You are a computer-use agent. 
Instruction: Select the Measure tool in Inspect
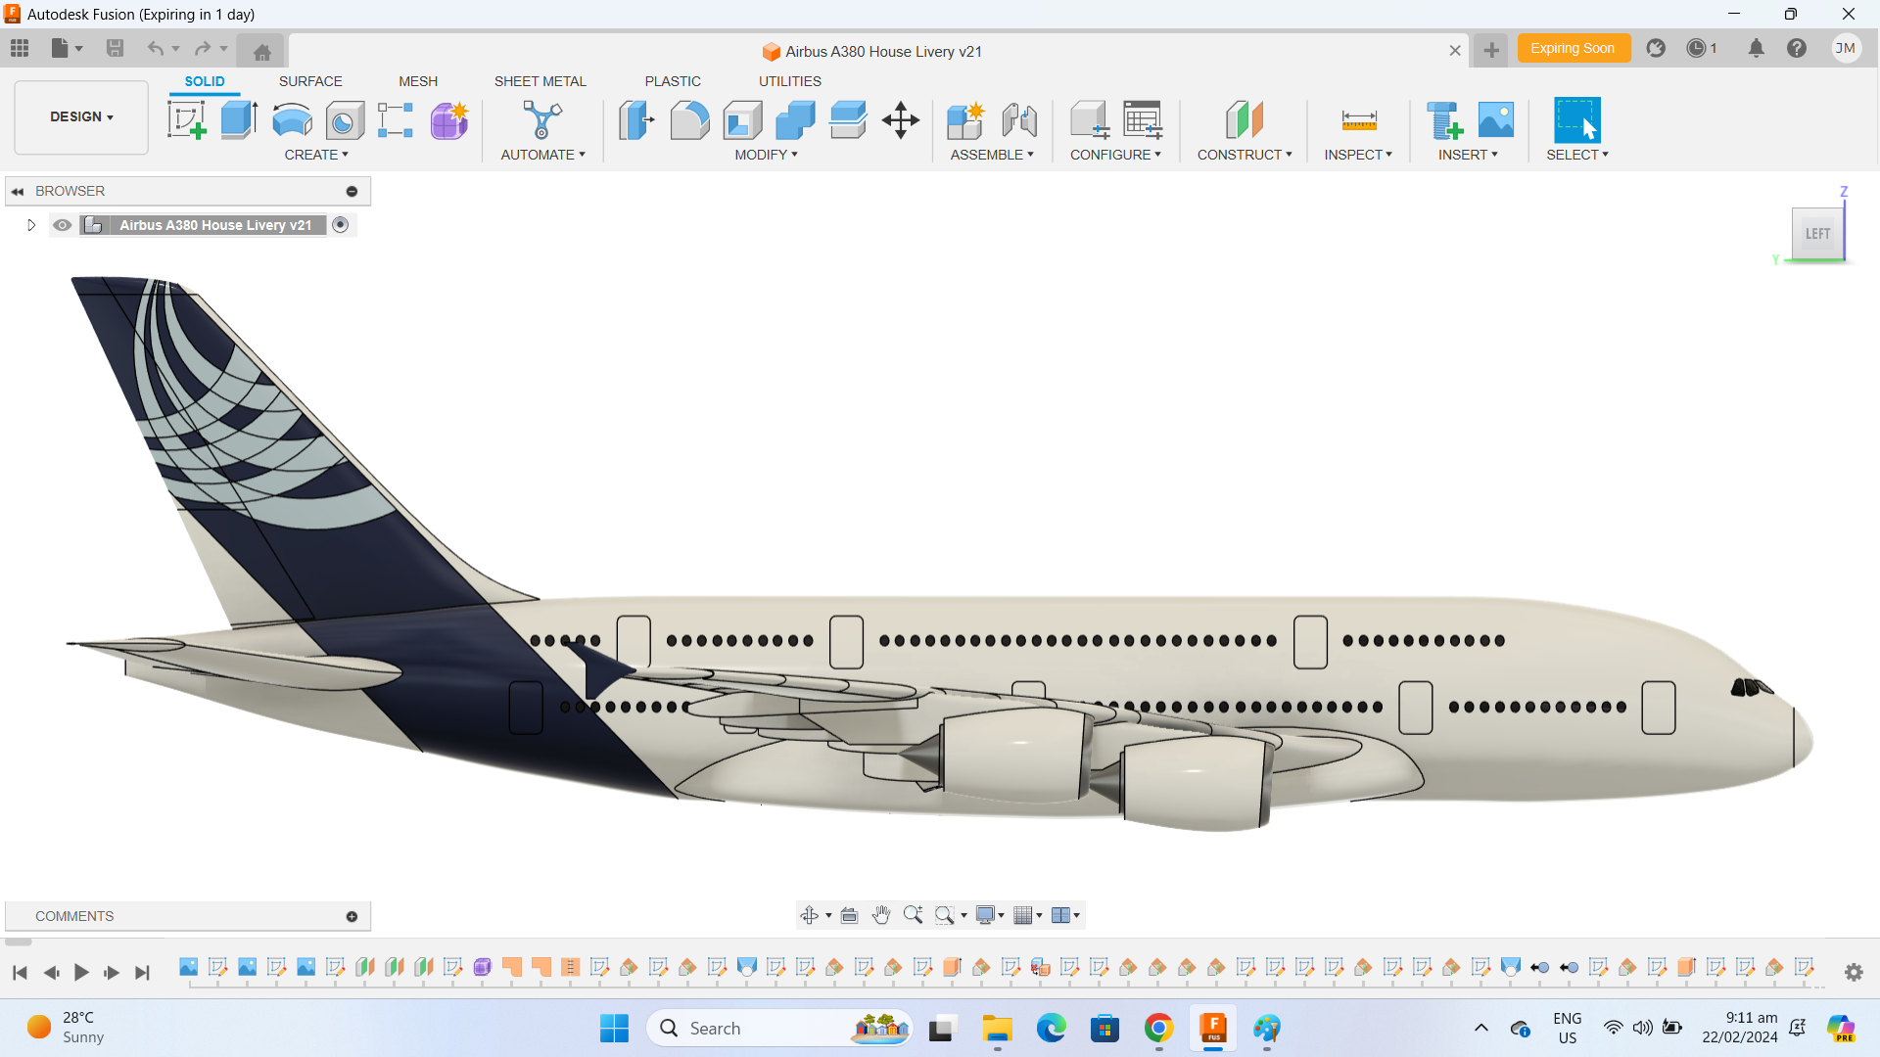pos(1359,119)
